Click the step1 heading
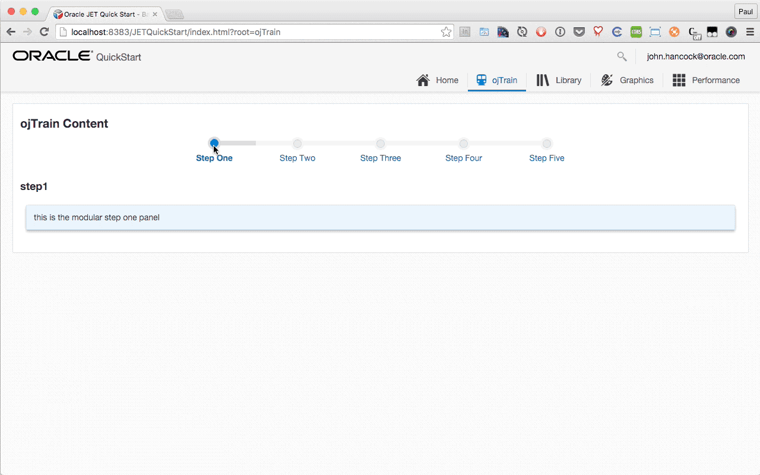Screen dimensions: 760x475 tap(34, 186)
